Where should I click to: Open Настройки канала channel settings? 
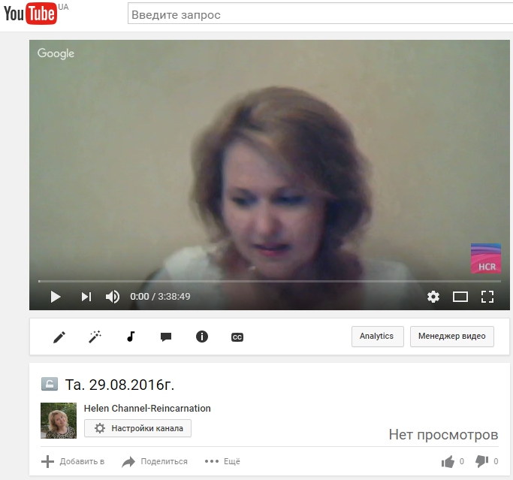point(138,428)
